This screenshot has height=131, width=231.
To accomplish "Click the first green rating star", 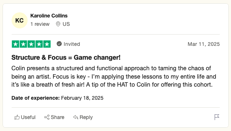I will tap(16, 44).
